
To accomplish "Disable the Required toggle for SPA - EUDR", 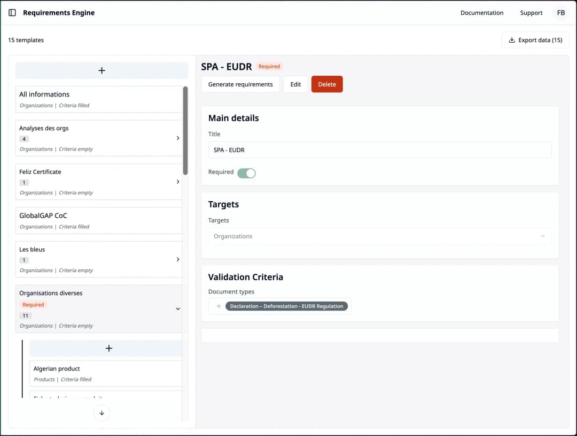I will (x=247, y=172).
